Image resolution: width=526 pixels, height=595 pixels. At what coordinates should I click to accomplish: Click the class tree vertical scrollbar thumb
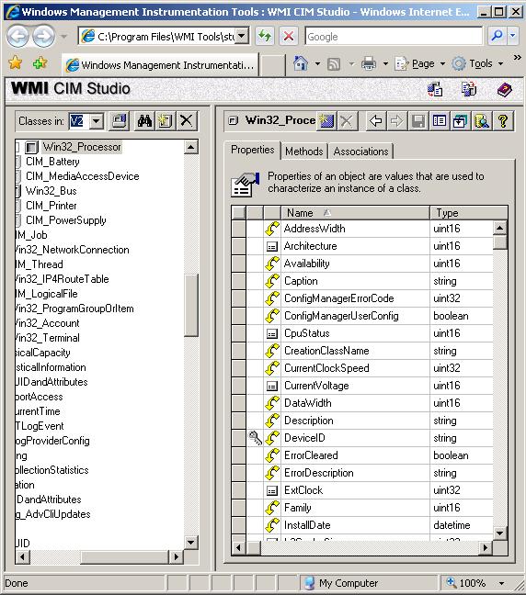(190, 305)
